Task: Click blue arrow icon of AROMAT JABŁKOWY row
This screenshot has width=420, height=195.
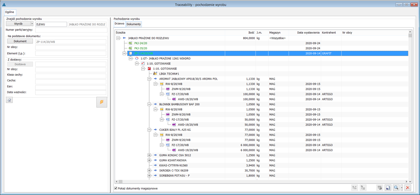Action: [155, 79]
